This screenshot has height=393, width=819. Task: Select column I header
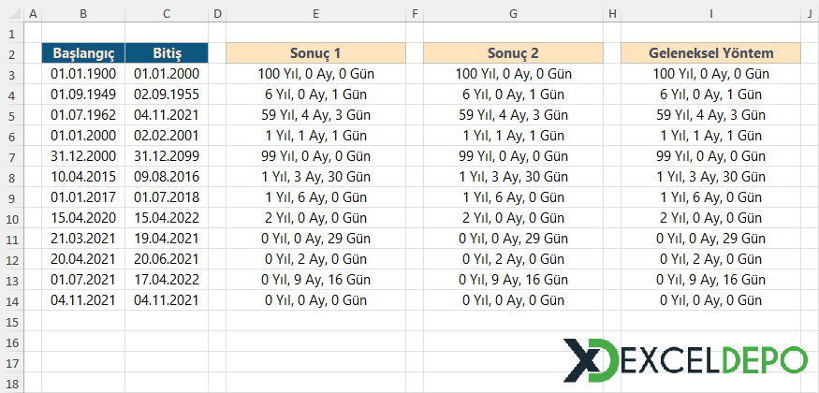710,13
